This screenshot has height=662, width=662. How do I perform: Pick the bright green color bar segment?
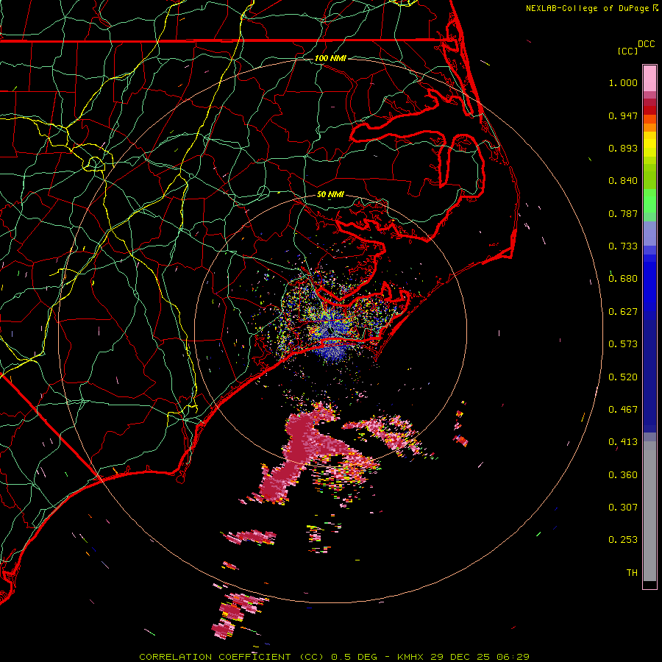click(x=649, y=201)
